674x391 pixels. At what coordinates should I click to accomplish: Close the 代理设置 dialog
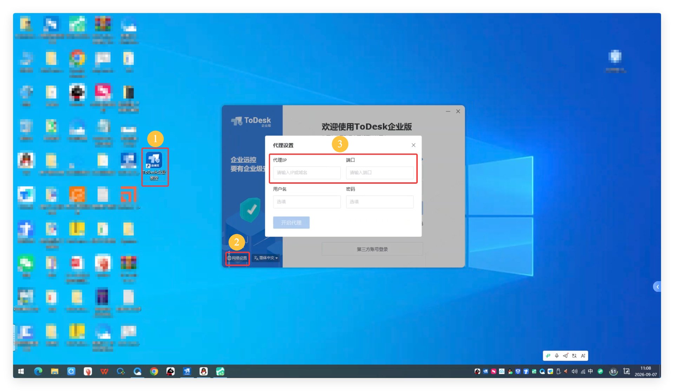point(413,145)
